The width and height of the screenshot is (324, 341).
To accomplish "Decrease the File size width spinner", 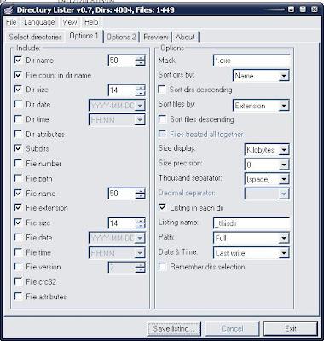I will click(140, 227).
